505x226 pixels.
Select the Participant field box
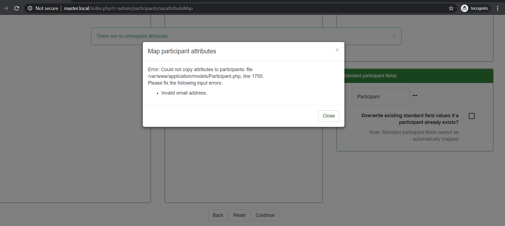[x=381, y=97]
